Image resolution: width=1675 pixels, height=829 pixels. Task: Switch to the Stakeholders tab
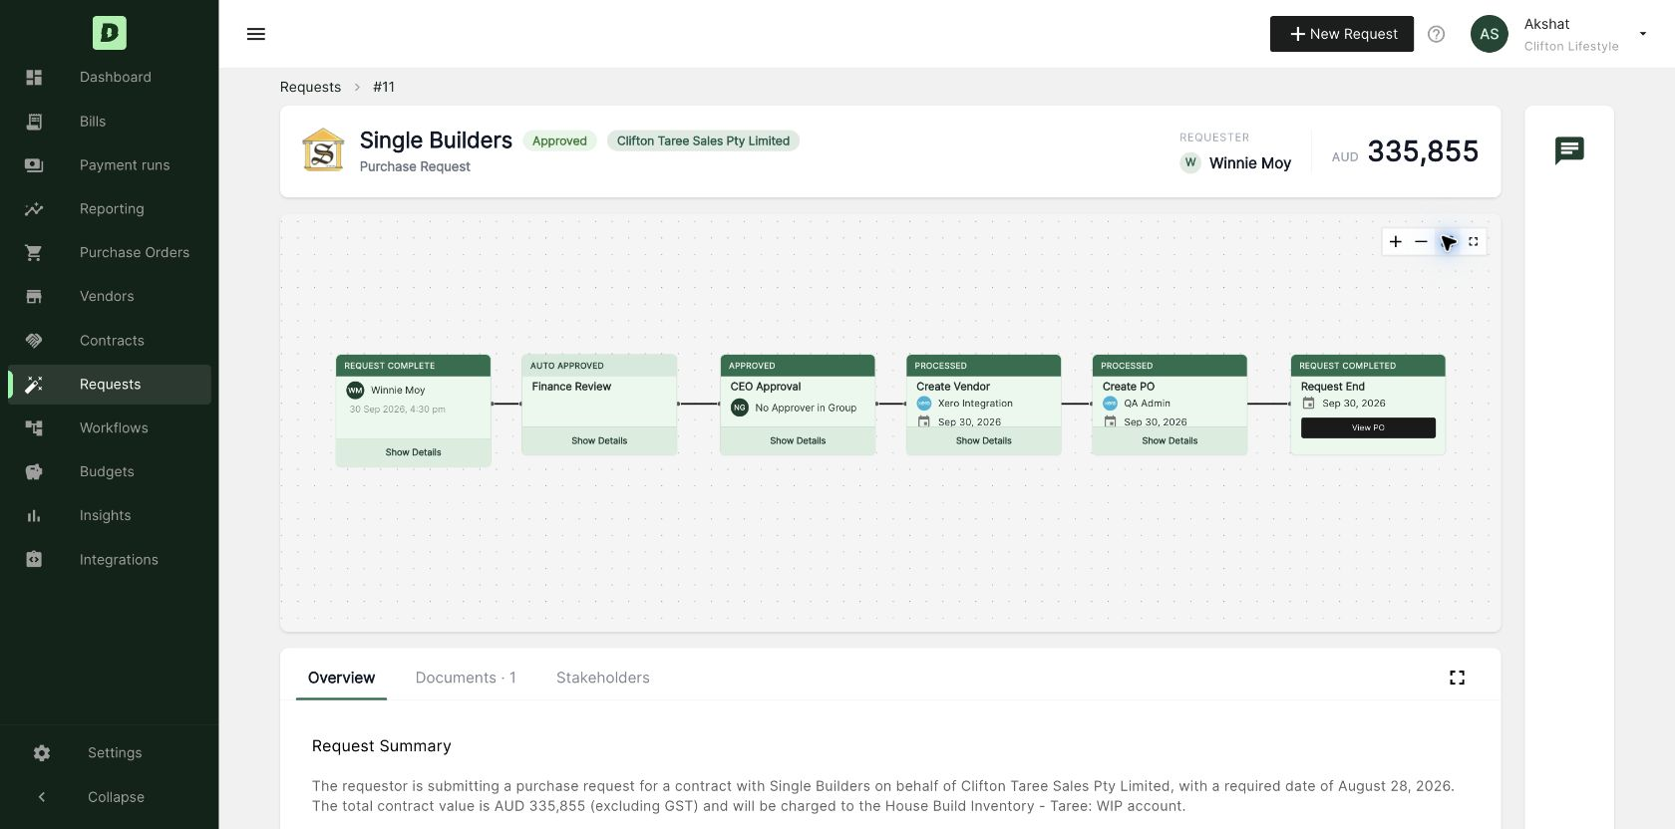click(x=603, y=678)
